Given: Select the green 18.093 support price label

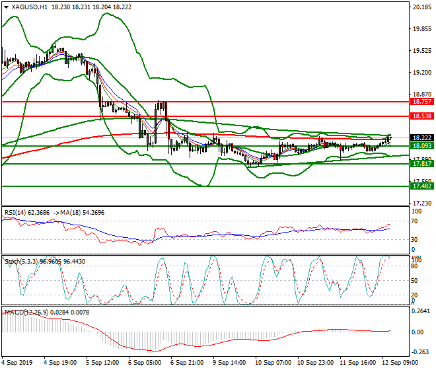Looking at the screenshot, I should [422, 146].
